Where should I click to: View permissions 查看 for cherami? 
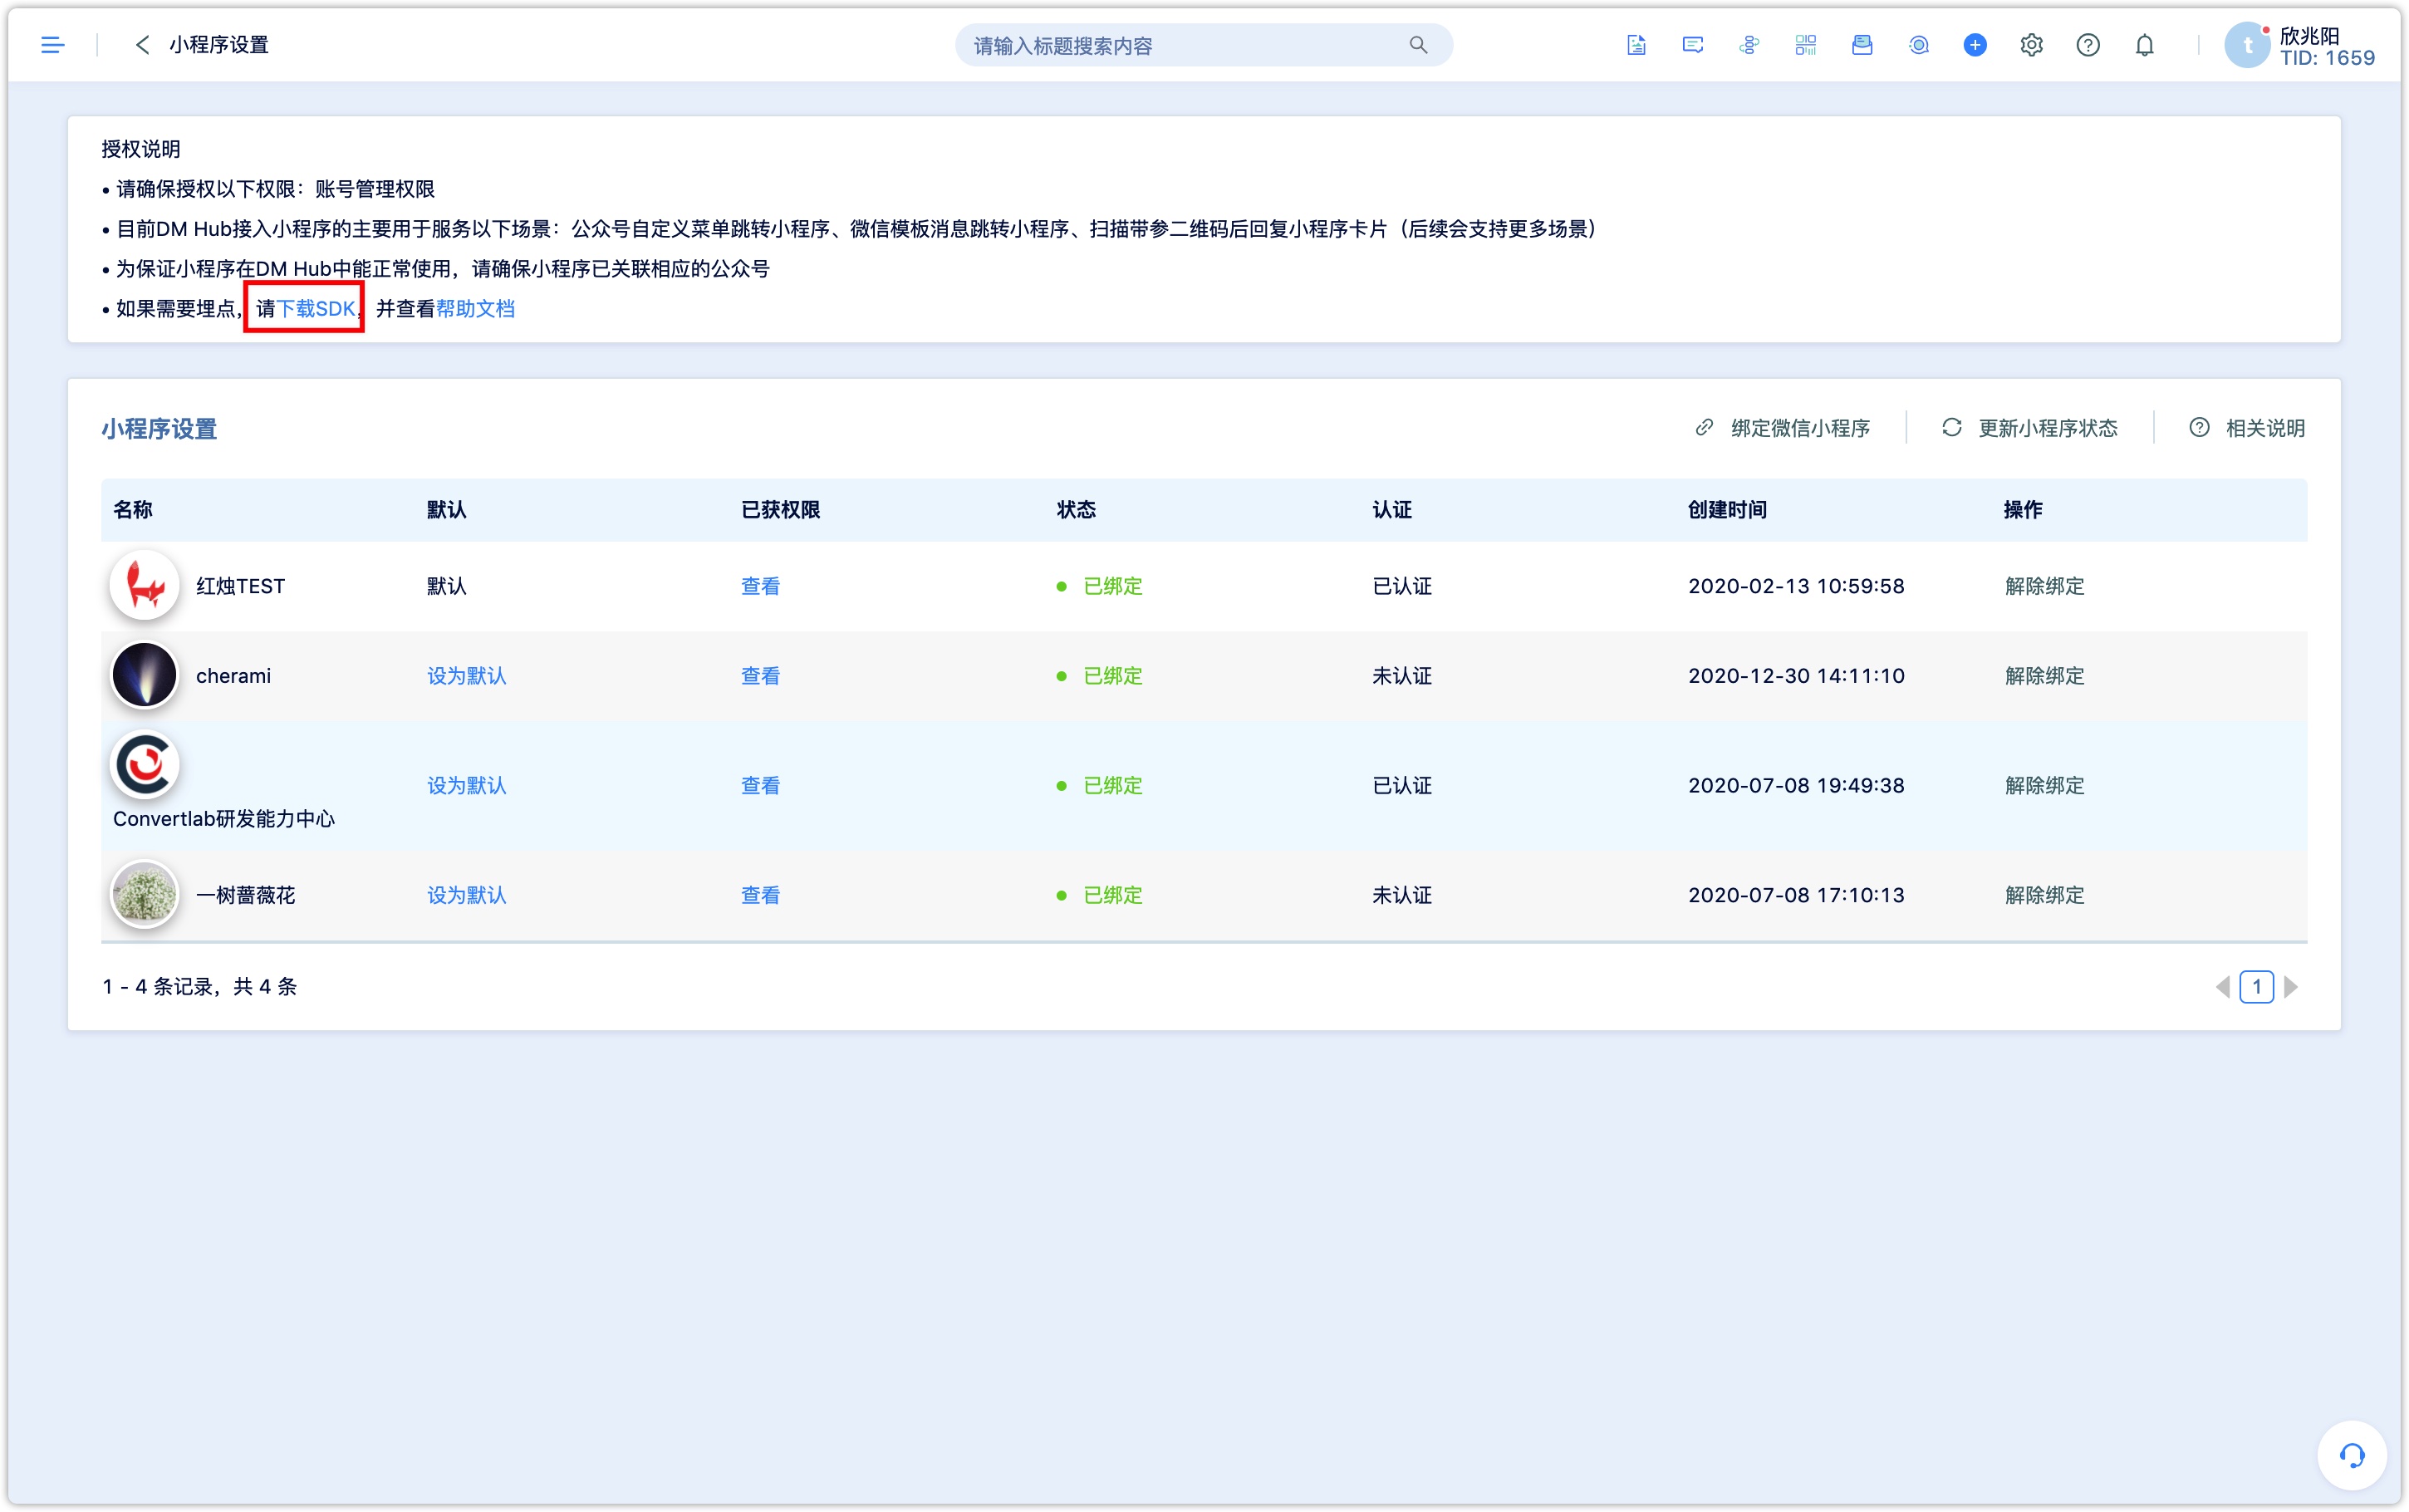coord(761,676)
